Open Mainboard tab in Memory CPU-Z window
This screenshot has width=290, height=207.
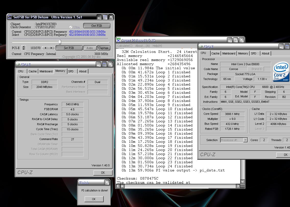coord(46,71)
